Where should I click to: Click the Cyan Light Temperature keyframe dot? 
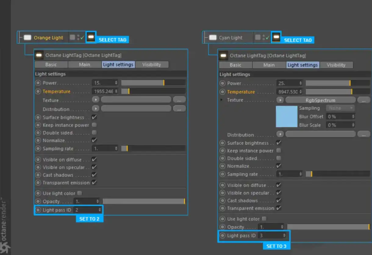pos(223,92)
